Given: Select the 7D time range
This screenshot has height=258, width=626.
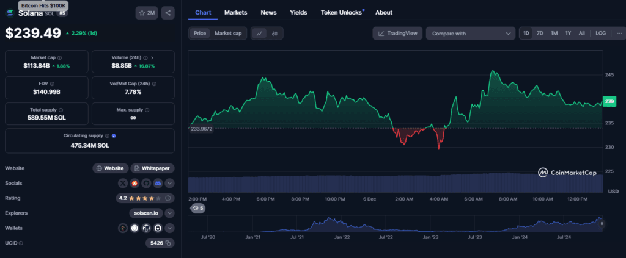Looking at the screenshot, I should 540,34.
